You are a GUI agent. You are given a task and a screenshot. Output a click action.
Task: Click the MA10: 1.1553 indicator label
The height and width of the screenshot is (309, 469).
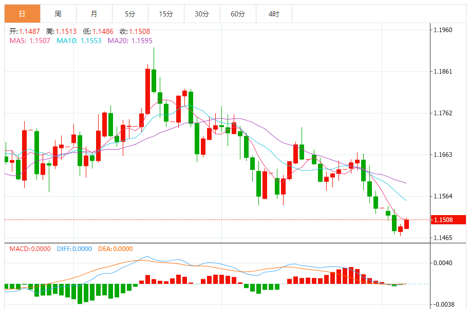pos(79,41)
